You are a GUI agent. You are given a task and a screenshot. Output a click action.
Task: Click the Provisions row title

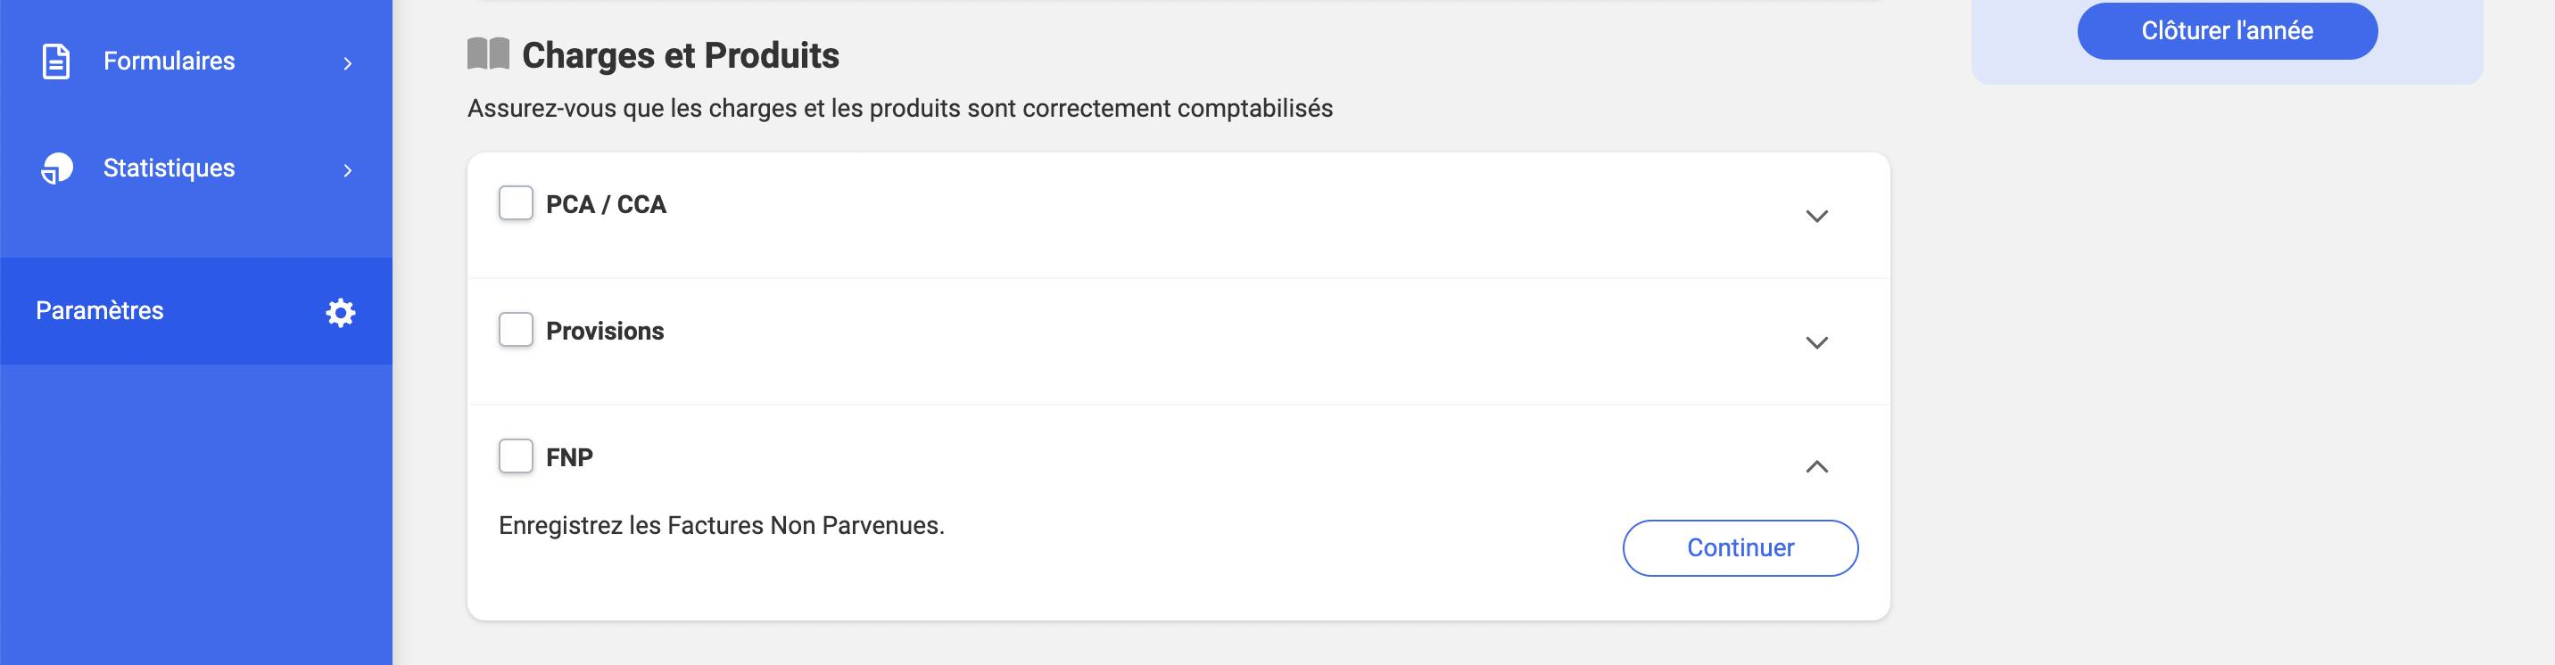pyautogui.click(x=605, y=331)
